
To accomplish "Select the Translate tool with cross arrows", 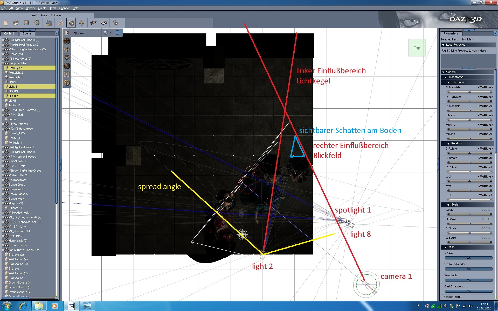I will (81, 23).
